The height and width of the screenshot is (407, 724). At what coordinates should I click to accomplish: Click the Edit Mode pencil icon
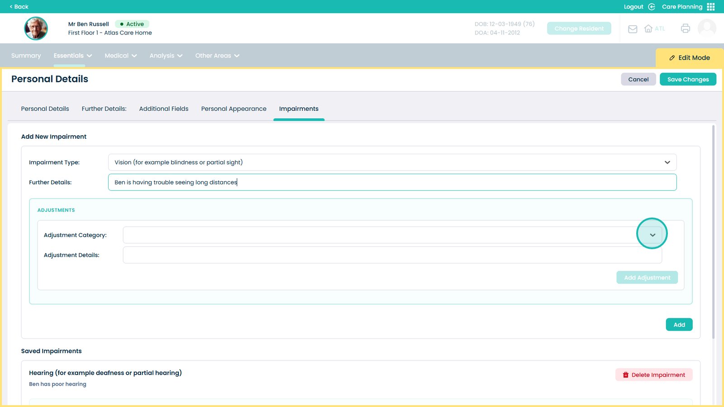(x=672, y=58)
